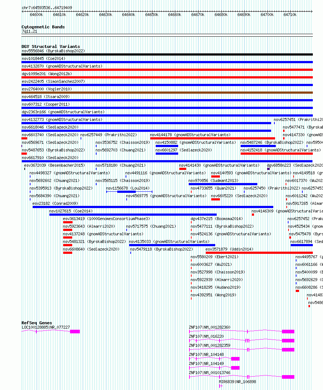Select nsv6618046 (Sedlazeck2020) label
323x390 pixels.
(x=50, y=127)
